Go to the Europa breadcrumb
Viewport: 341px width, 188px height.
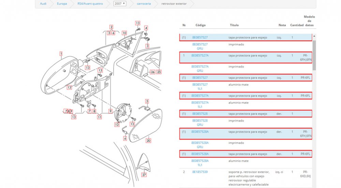(x=62, y=4)
